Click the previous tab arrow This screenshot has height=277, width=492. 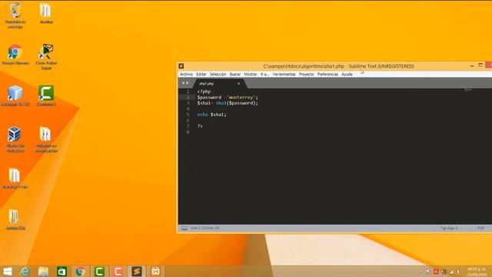click(x=183, y=83)
